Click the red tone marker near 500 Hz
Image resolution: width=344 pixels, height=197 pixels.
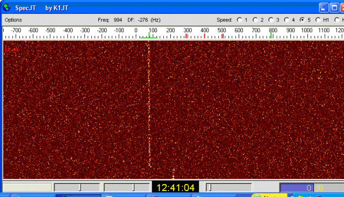(223, 36)
